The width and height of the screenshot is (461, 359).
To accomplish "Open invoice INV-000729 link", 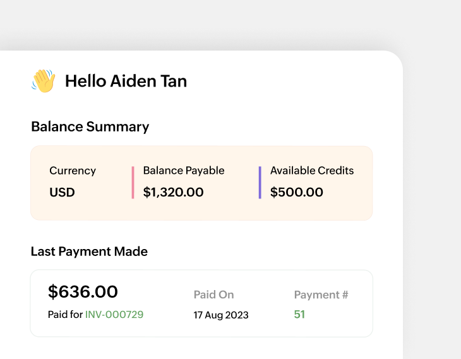I will (x=114, y=314).
